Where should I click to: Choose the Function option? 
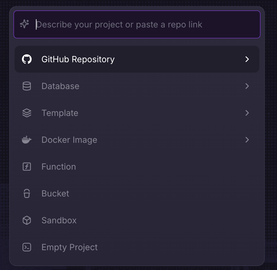pos(137,167)
